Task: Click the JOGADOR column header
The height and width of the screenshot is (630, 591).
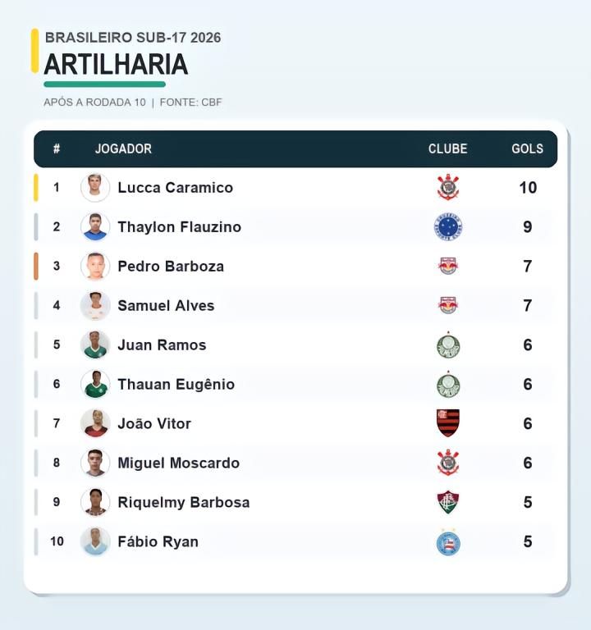Action: pyautogui.click(x=123, y=148)
